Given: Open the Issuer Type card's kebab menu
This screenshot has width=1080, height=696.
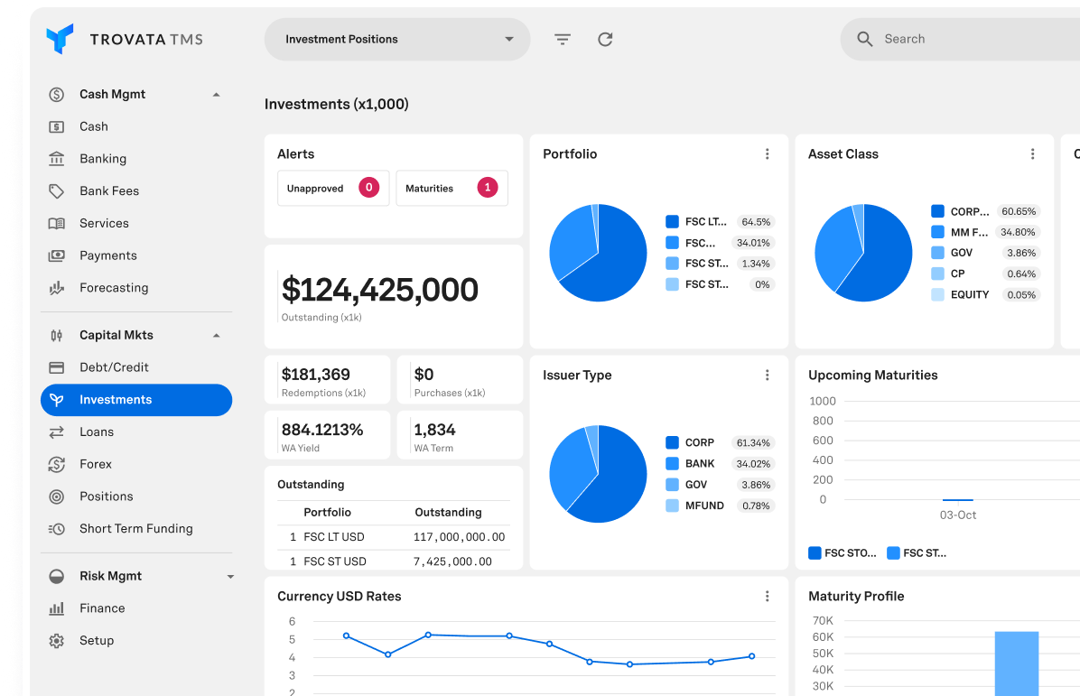Looking at the screenshot, I should point(768,376).
